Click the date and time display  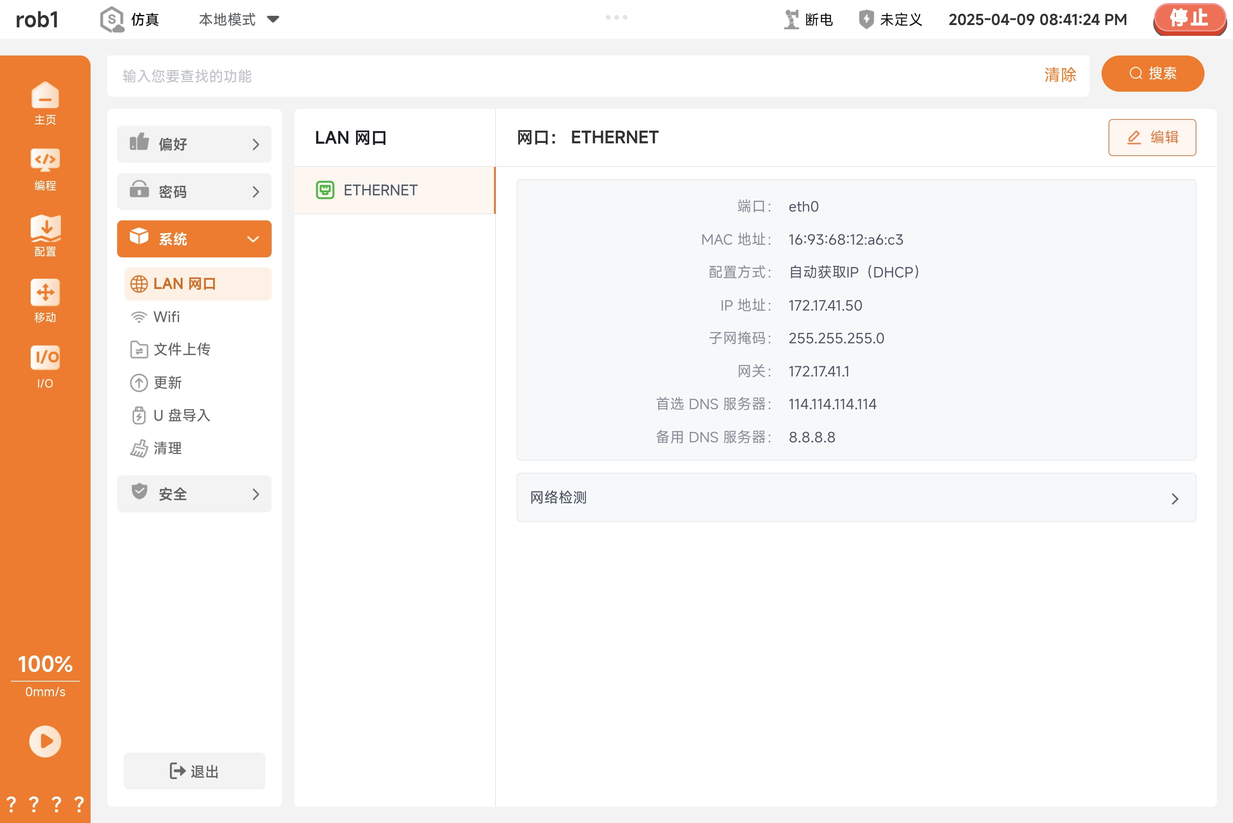[x=1038, y=19]
